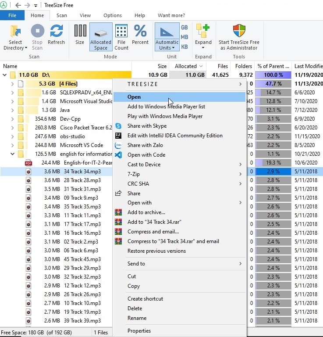Expand the [4 Files] node
The height and width of the screenshot is (337, 323).
pyautogui.click(x=12, y=84)
